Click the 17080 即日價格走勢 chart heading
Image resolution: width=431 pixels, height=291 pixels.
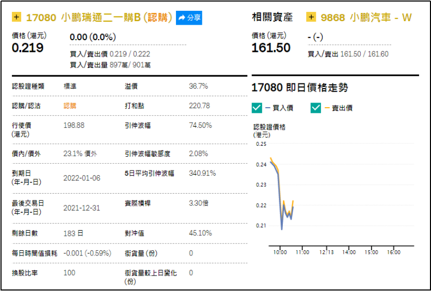(x=300, y=88)
